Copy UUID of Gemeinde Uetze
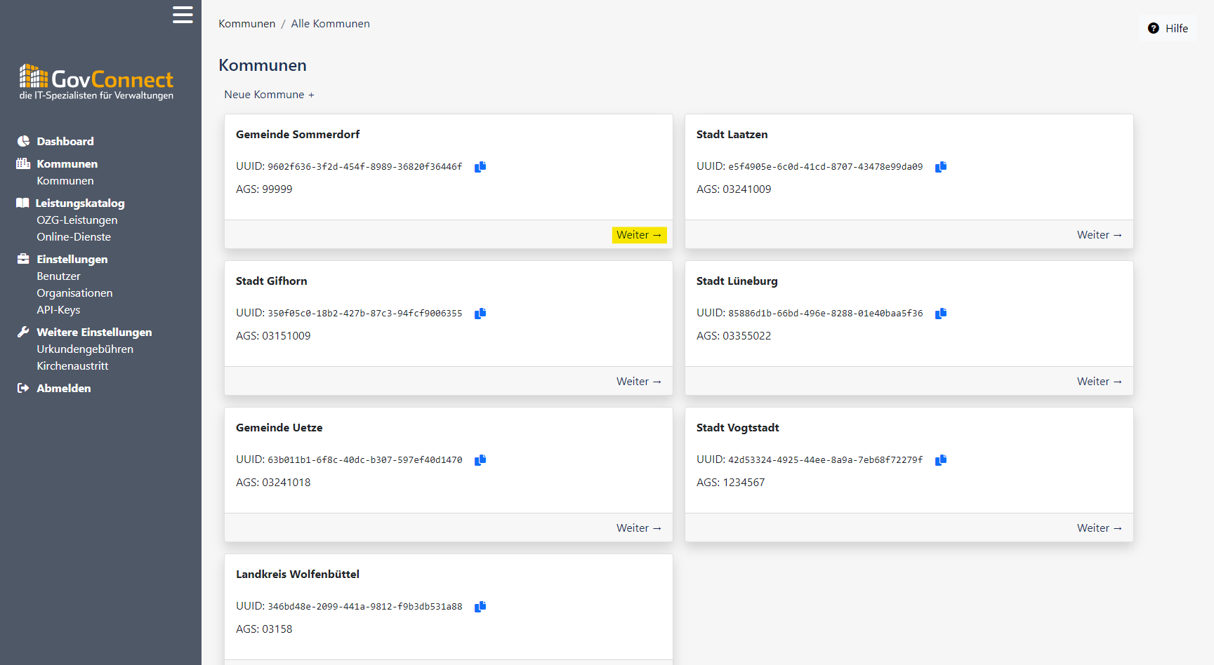 [480, 460]
